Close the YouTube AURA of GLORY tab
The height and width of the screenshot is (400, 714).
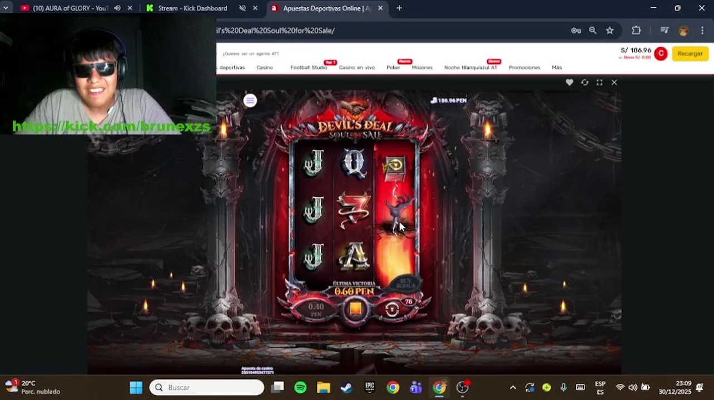pos(130,8)
